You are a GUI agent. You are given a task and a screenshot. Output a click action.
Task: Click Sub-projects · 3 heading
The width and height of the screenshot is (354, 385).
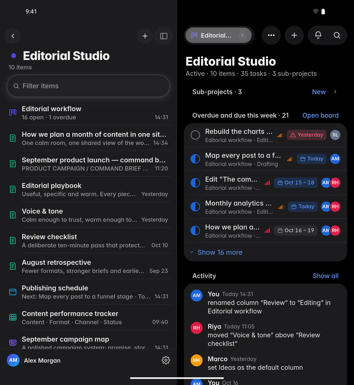(x=217, y=92)
